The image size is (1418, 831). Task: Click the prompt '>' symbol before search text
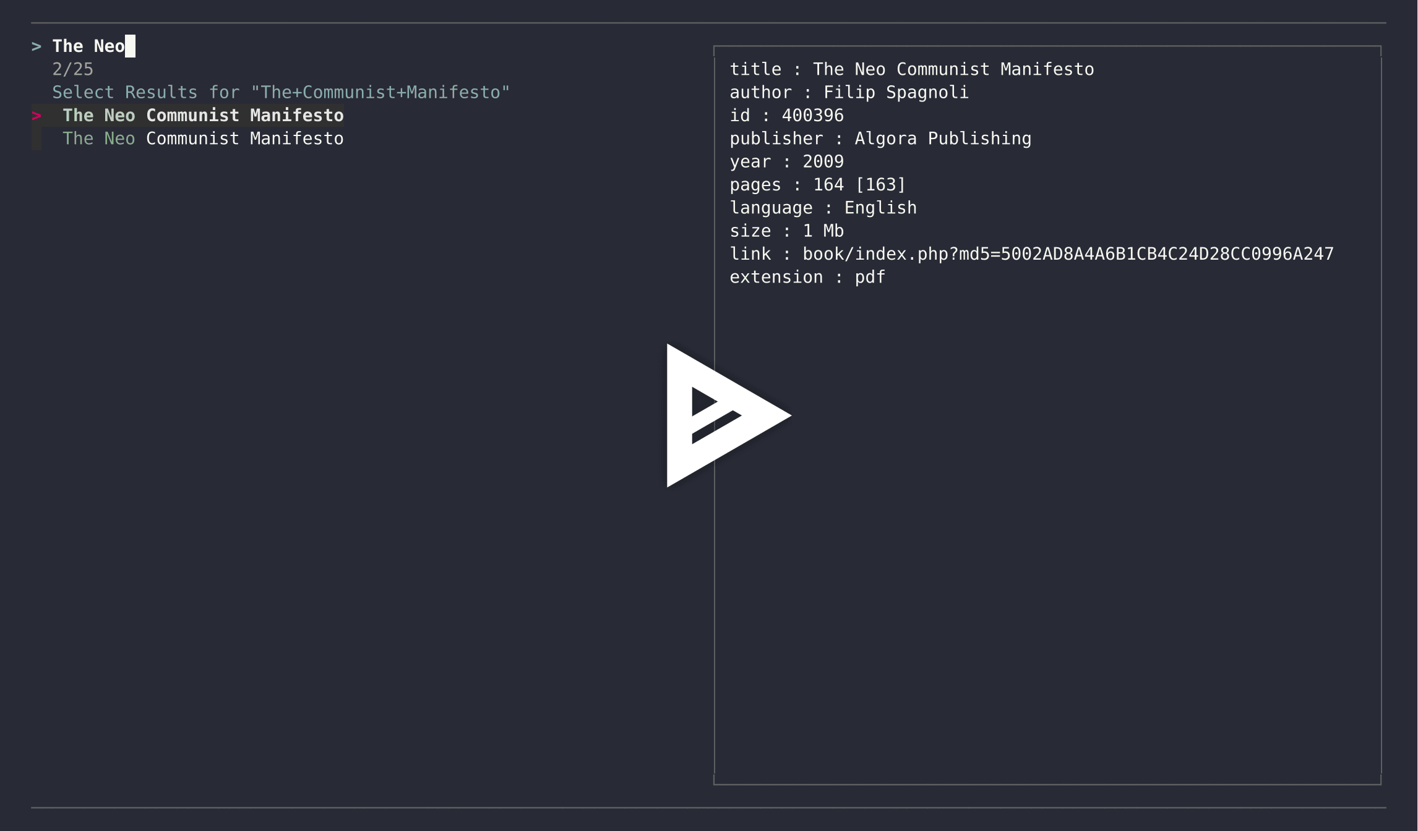(x=36, y=45)
